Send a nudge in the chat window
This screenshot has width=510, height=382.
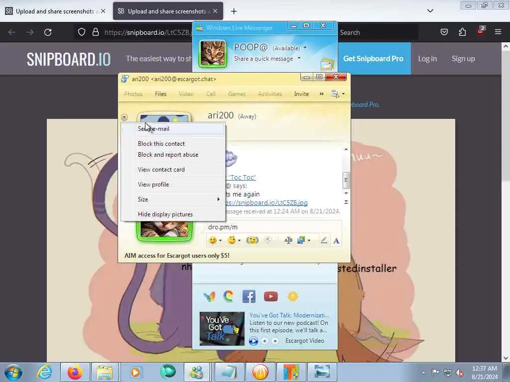(x=253, y=240)
